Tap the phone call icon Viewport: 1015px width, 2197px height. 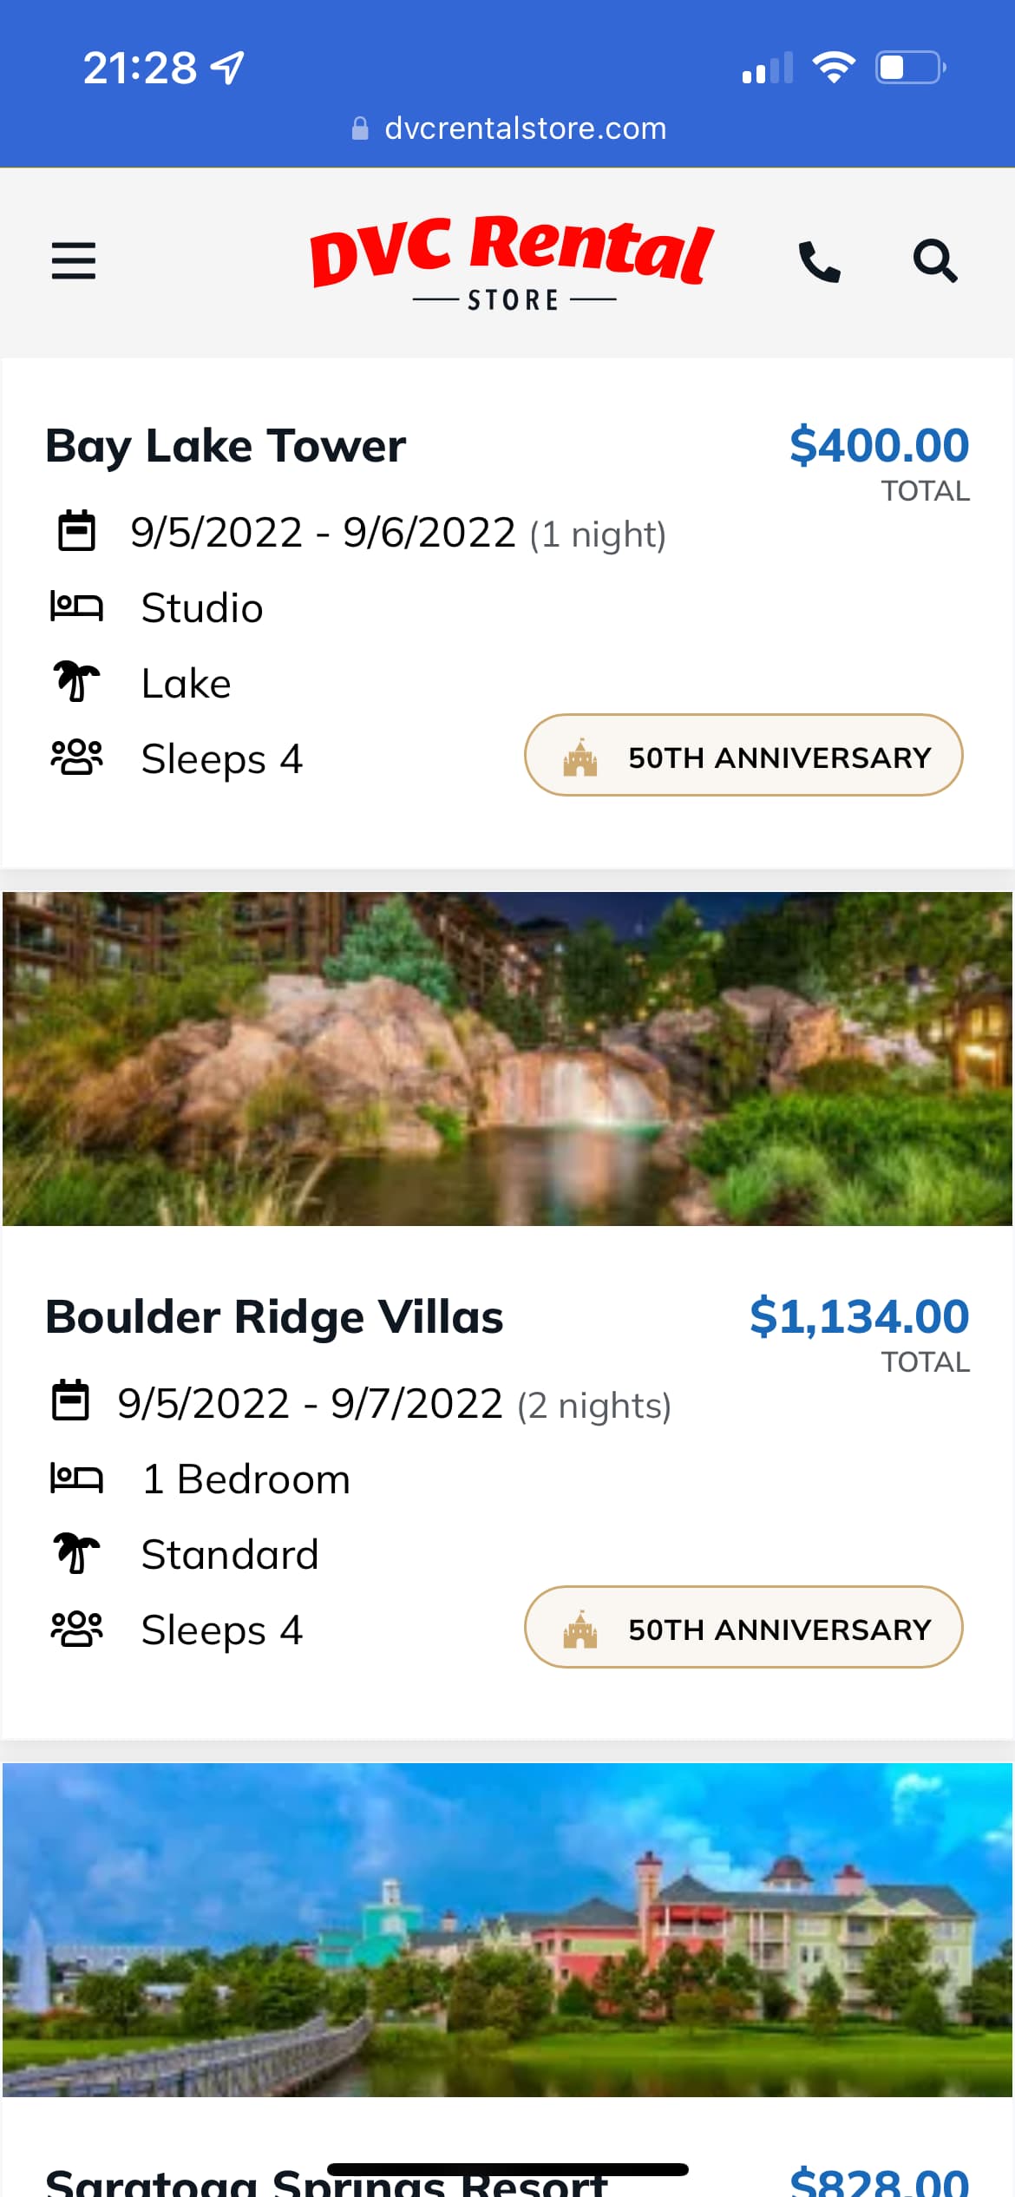pyautogui.click(x=819, y=261)
